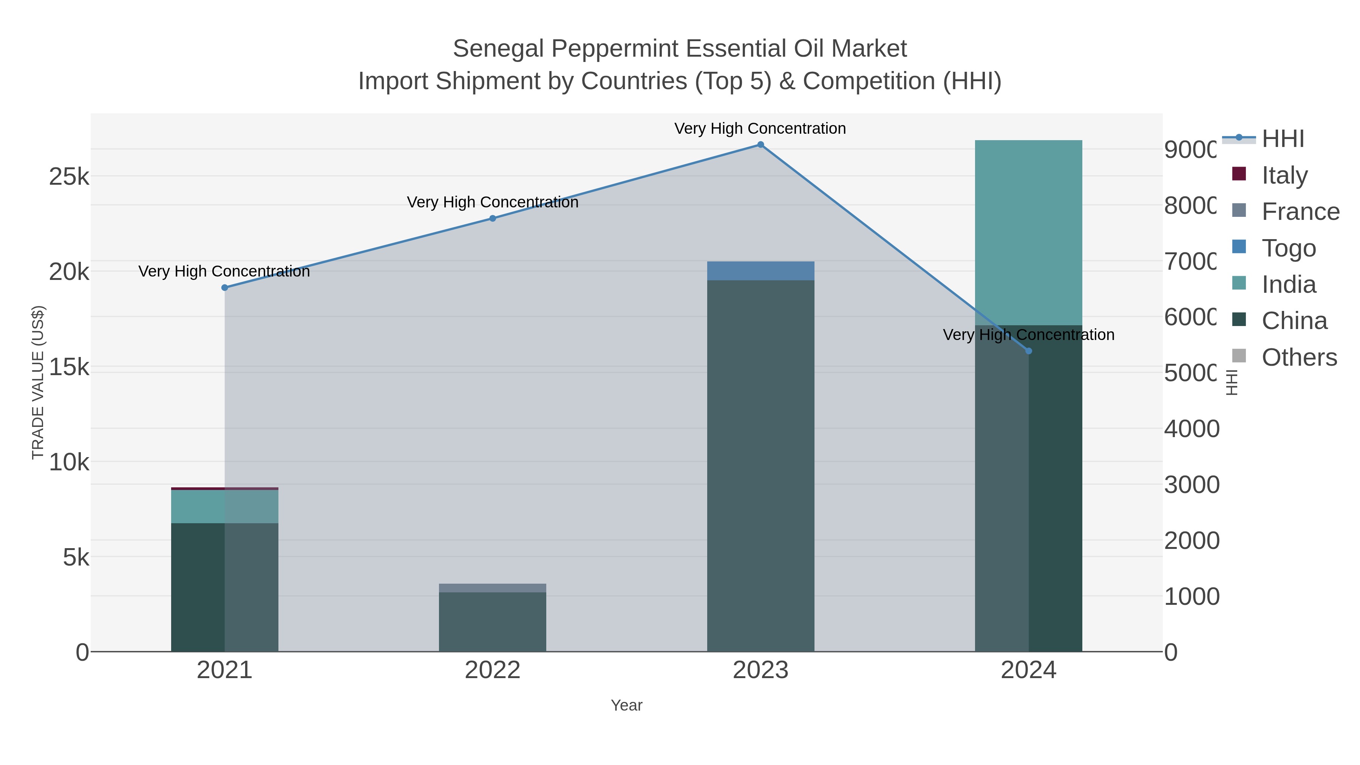Click the Very High Concentration label near 2024

click(1028, 335)
